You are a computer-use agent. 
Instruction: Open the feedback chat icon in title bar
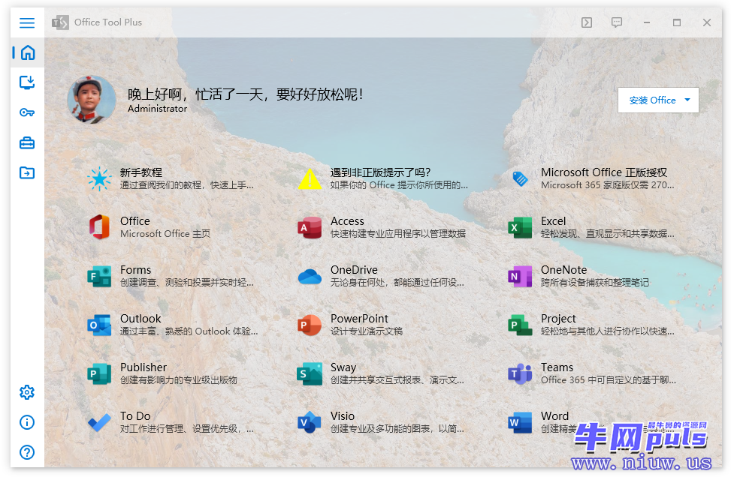click(x=616, y=22)
